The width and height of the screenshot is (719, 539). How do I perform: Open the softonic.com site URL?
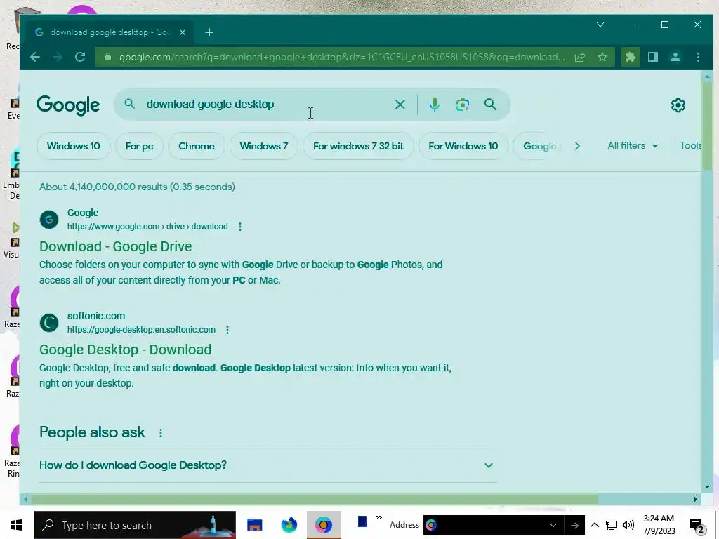click(141, 330)
